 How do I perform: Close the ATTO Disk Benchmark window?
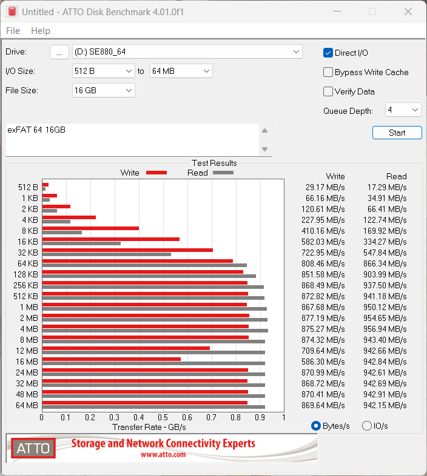[x=408, y=12]
